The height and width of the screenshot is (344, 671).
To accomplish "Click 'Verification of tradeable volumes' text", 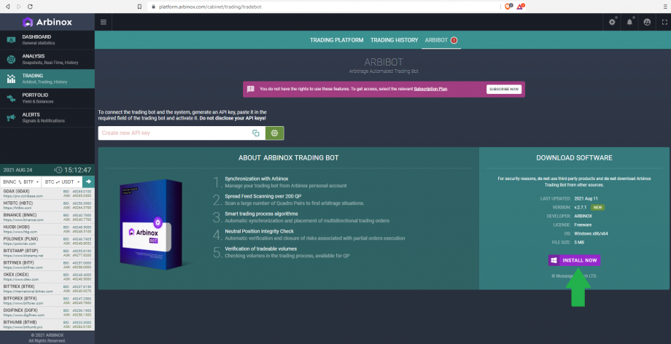I will click(260, 249).
